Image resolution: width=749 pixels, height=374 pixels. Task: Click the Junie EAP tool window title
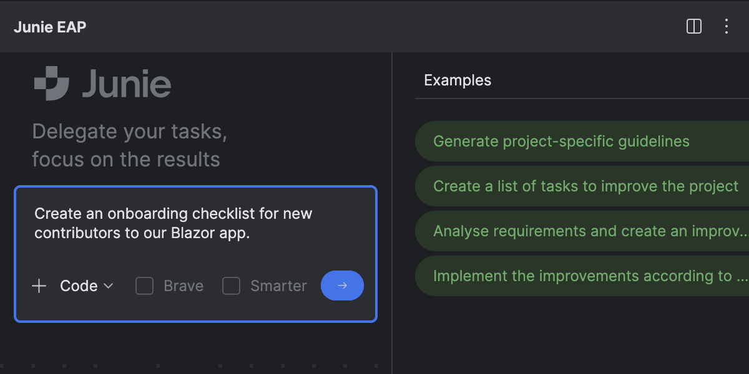(x=50, y=27)
